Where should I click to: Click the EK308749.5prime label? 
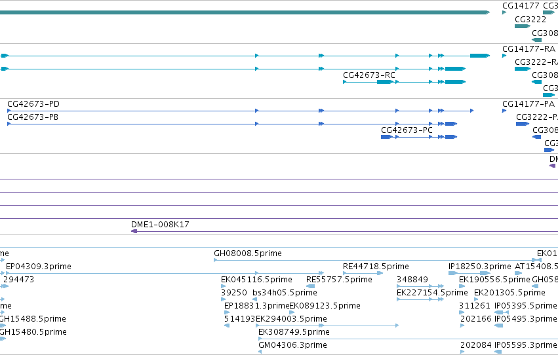[x=294, y=332]
